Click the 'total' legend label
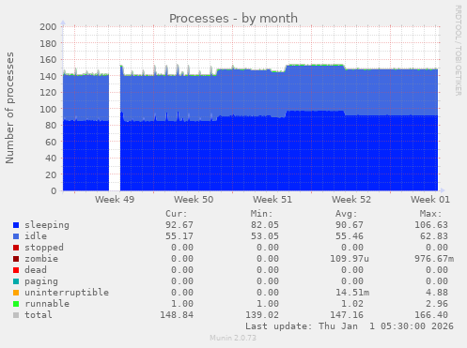Screen dimensions: 467x348 (39, 315)
